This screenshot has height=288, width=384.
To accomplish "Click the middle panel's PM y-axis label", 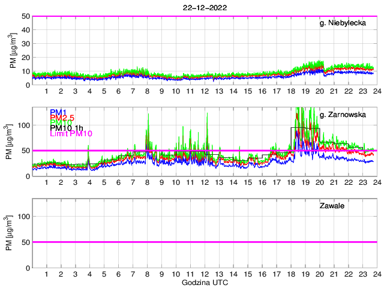I will point(14,142).
